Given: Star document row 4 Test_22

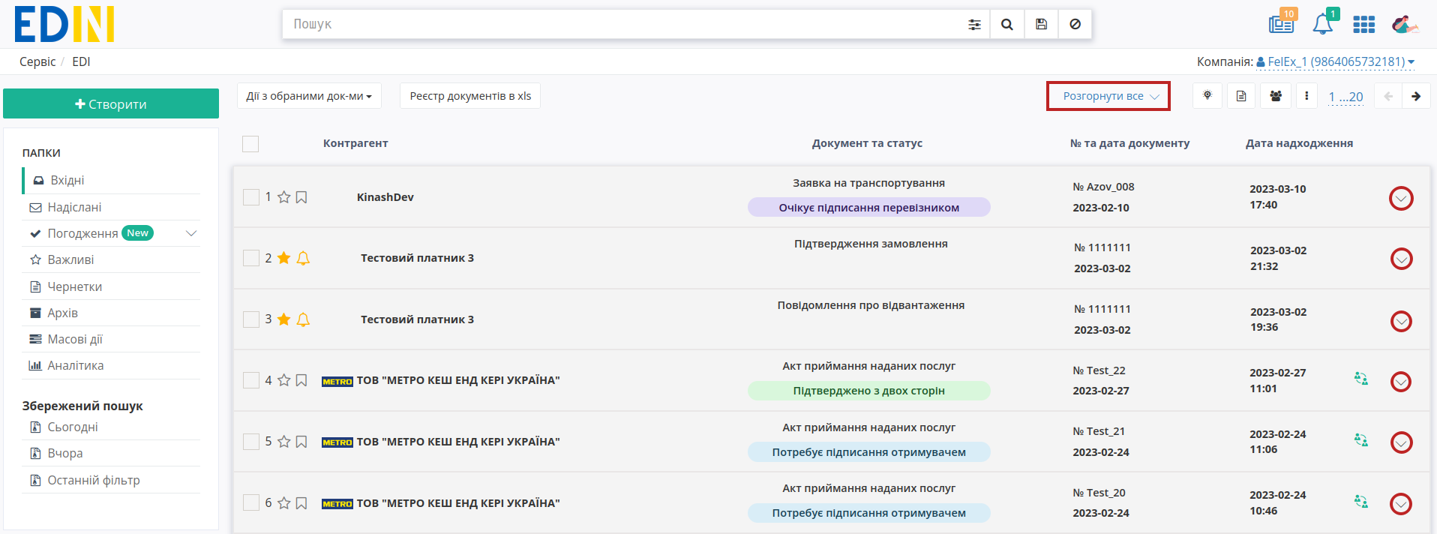Looking at the screenshot, I should [283, 380].
